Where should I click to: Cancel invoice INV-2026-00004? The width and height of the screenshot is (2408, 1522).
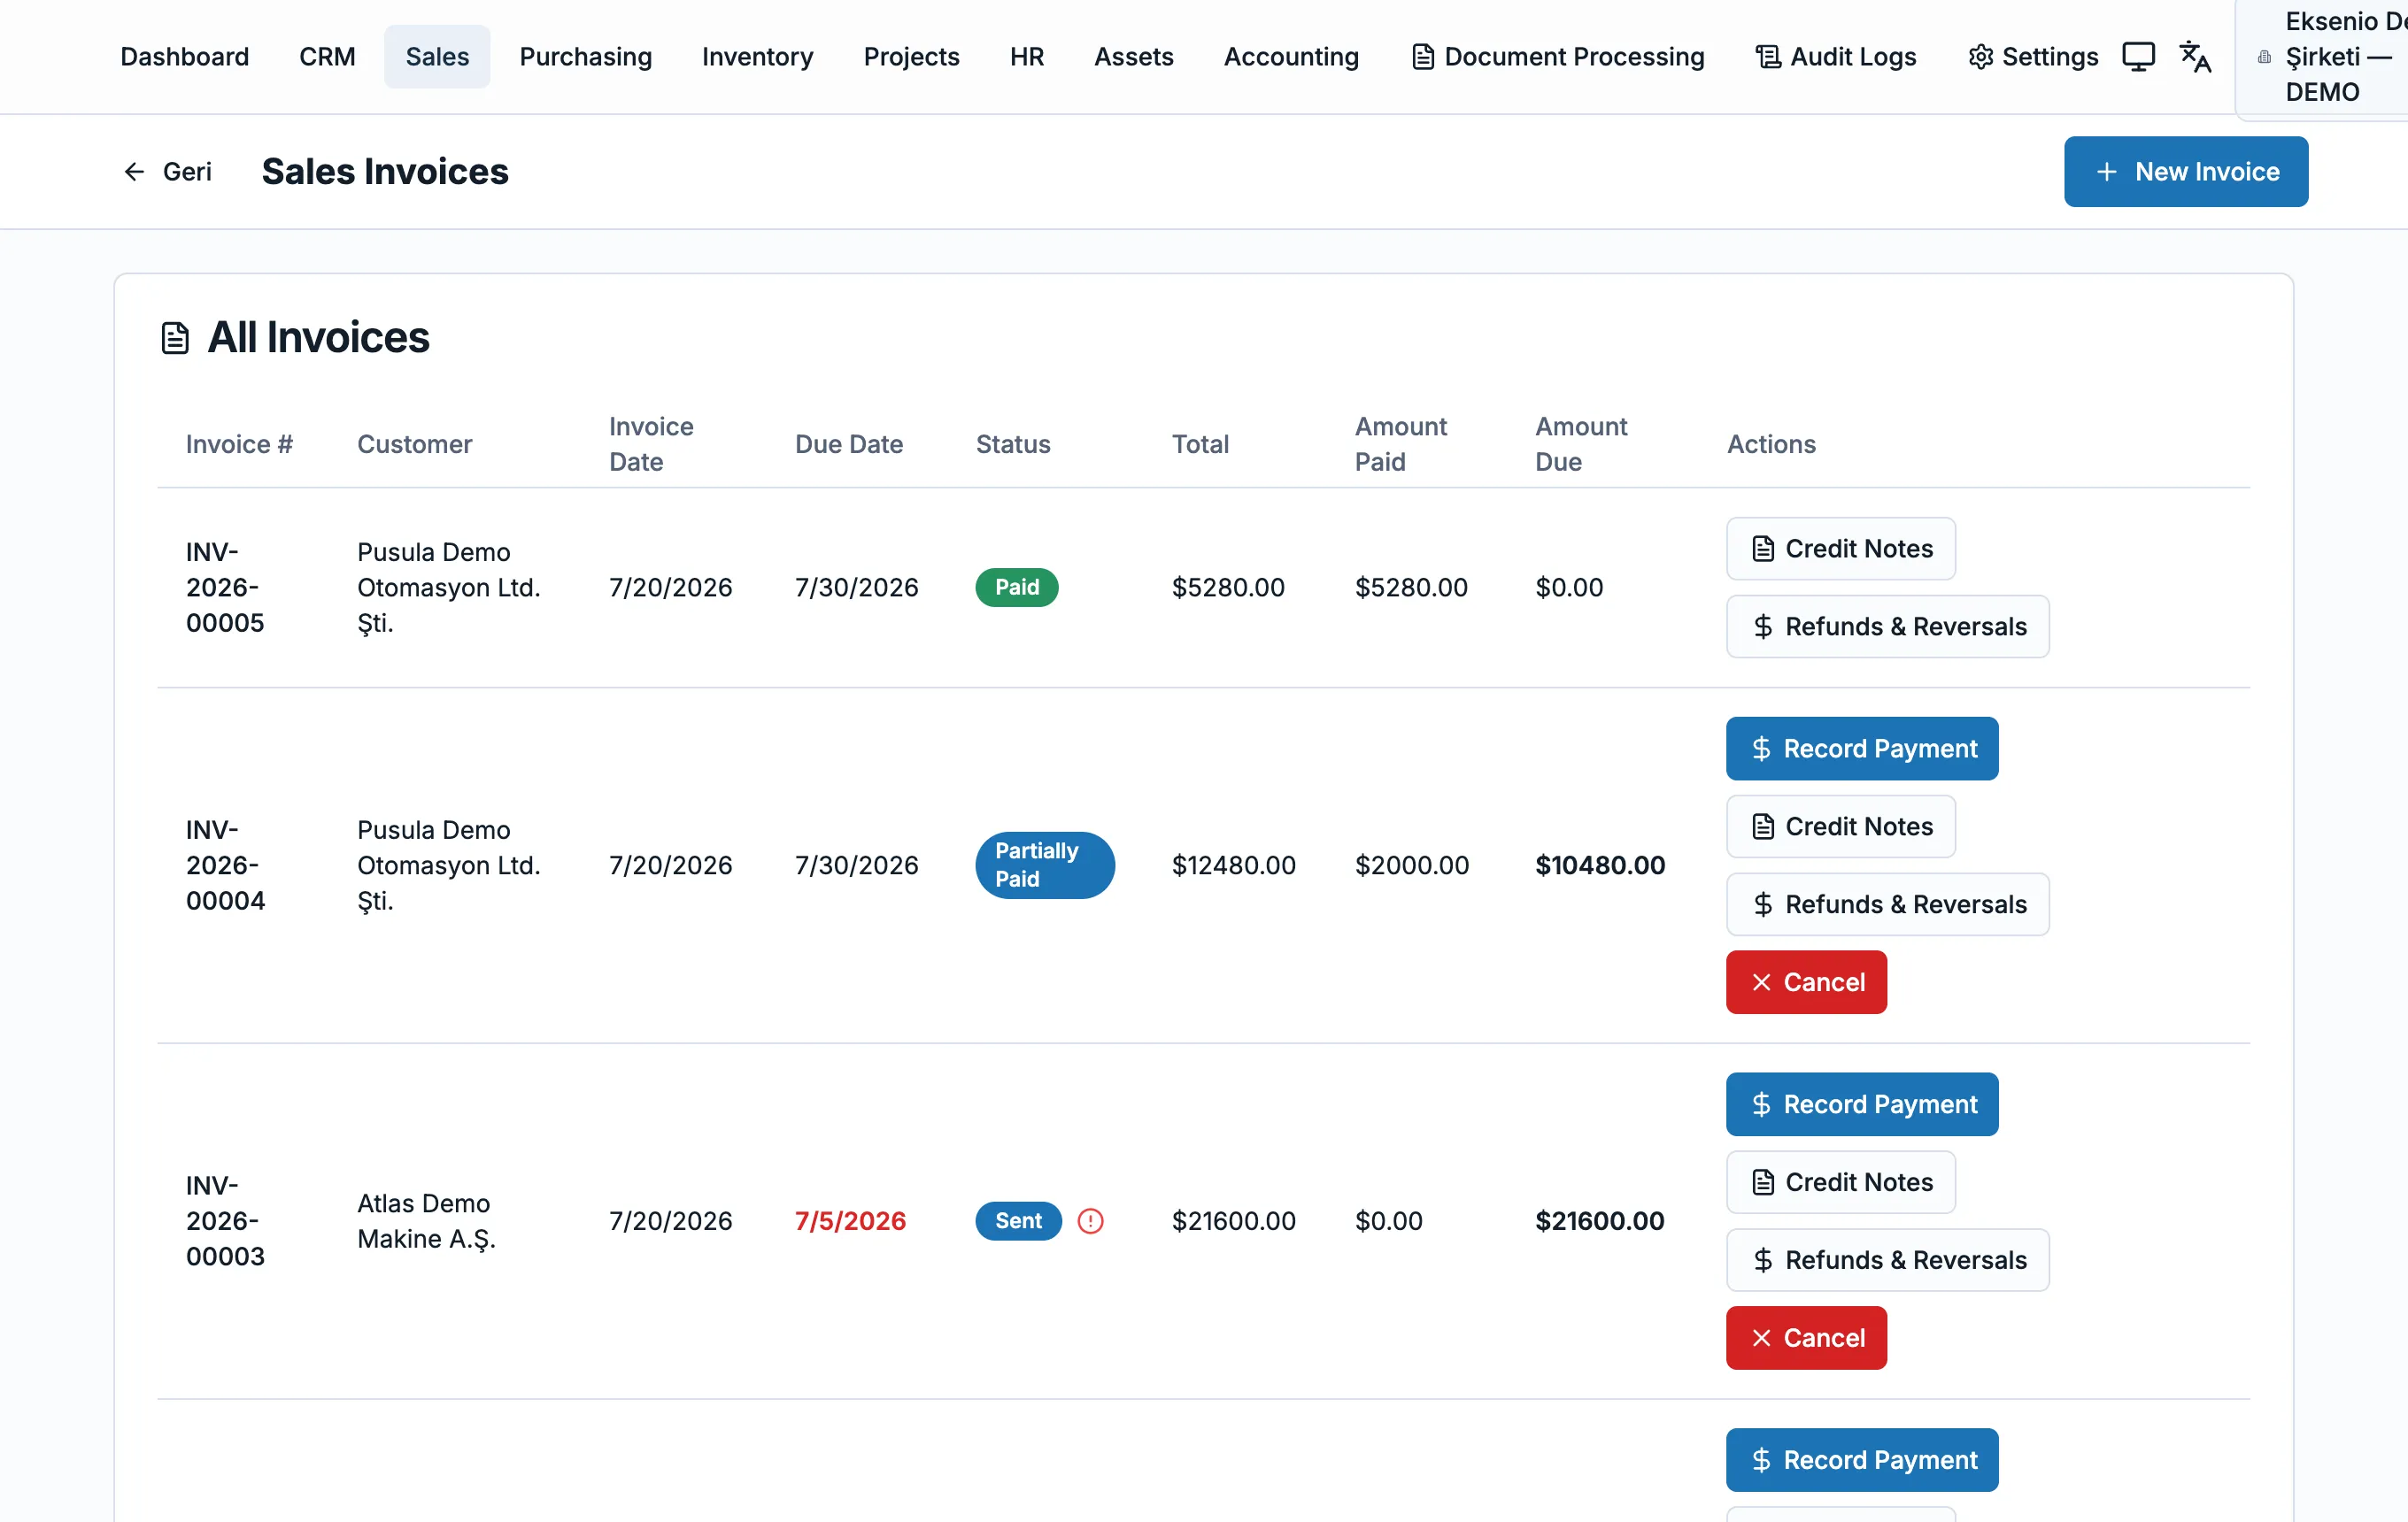tap(1806, 982)
